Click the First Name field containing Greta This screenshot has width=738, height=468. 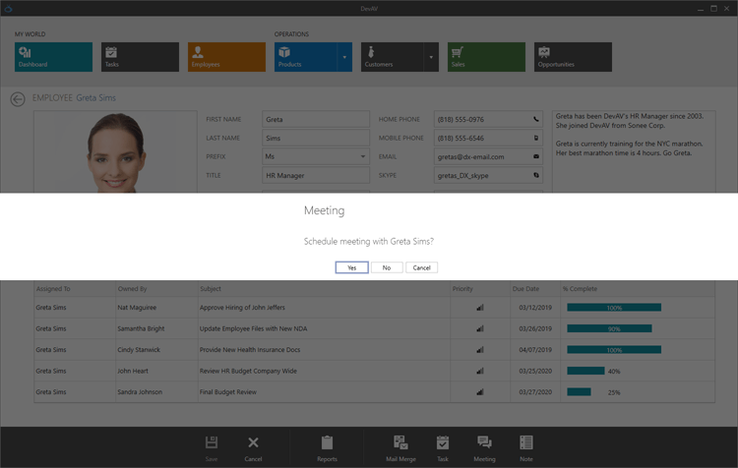pos(315,119)
